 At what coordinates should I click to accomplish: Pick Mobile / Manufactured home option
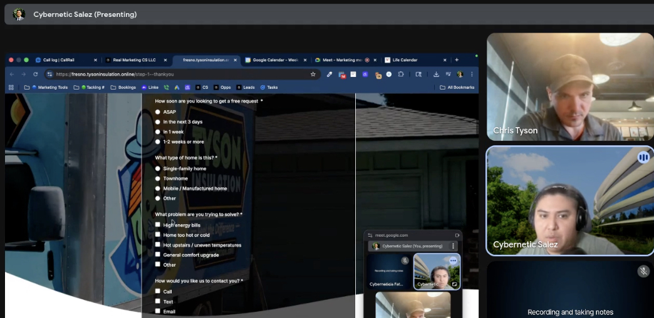157,188
